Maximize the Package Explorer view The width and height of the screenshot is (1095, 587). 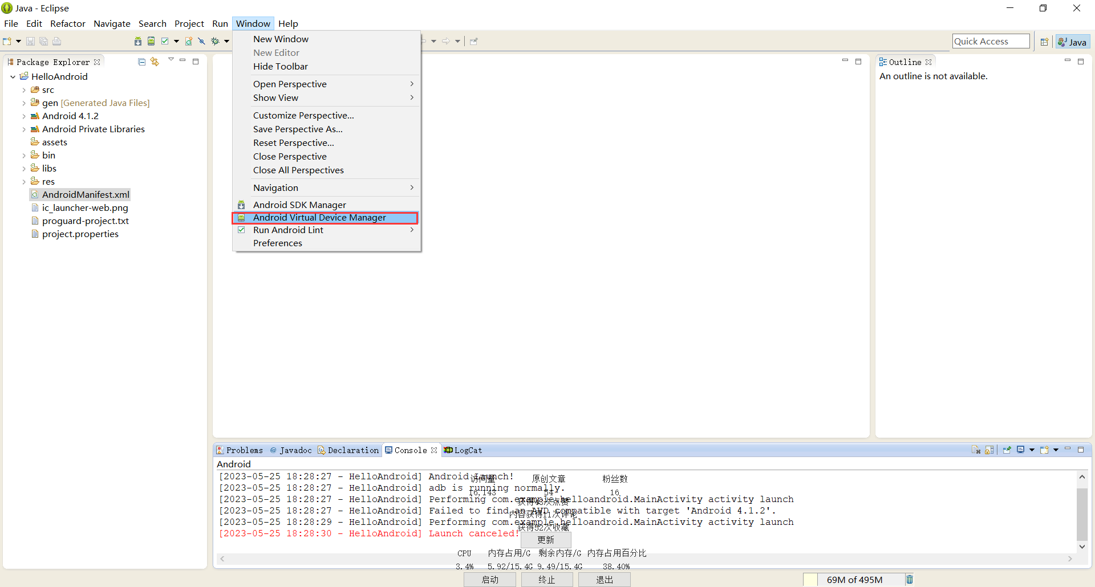[196, 61]
